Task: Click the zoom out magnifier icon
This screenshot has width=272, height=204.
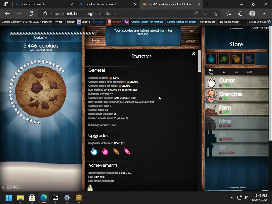Action: pyautogui.click(x=205, y=14)
